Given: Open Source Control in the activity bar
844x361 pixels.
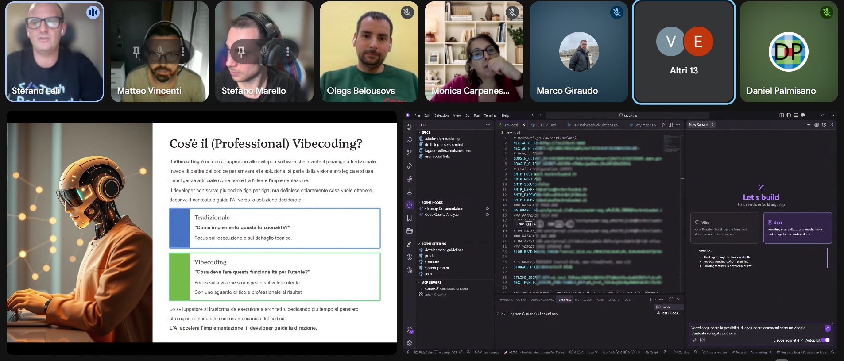Looking at the screenshot, I should pyautogui.click(x=409, y=153).
